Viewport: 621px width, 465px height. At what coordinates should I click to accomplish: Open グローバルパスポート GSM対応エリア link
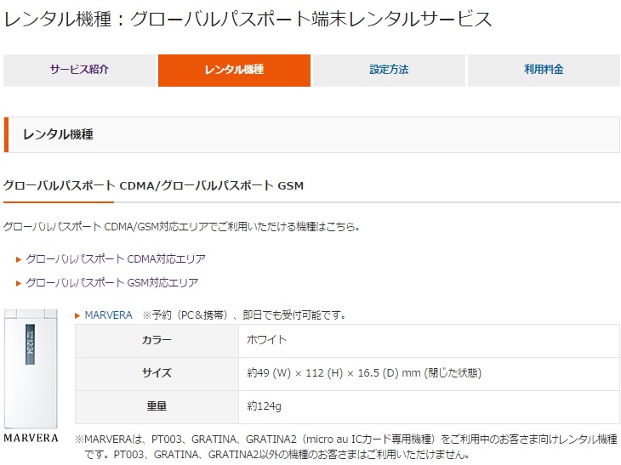(112, 282)
